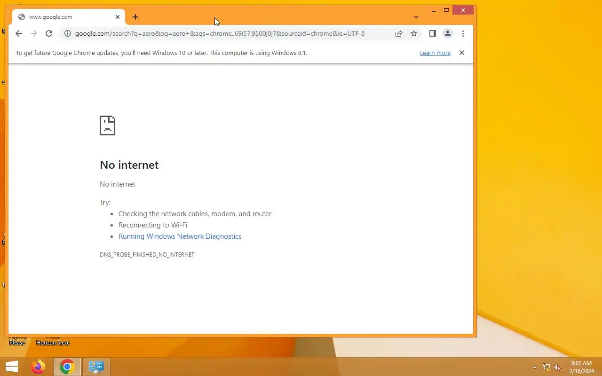
Task: Click 'Checking the network cables, modem, and router'
Action: 195,214
